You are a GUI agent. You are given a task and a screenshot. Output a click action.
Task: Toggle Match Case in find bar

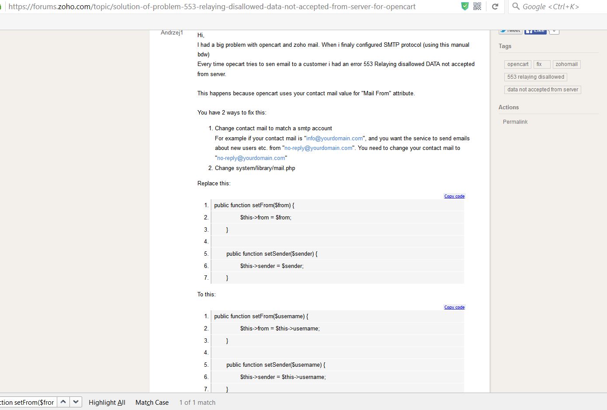pos(152,403)
